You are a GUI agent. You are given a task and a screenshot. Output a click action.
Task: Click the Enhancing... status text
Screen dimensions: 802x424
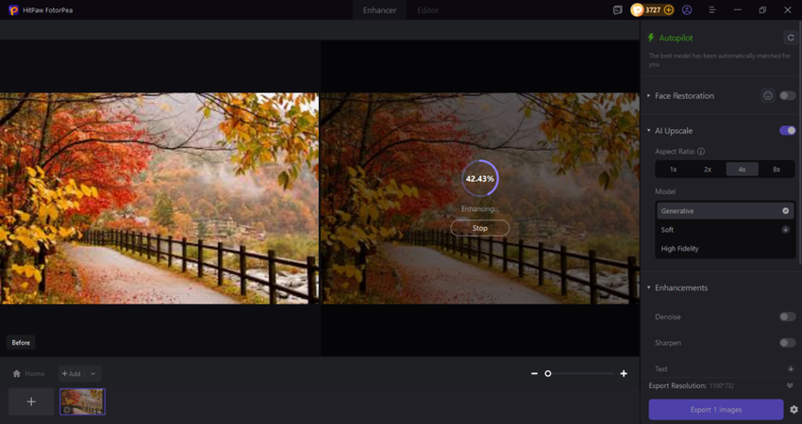click(x=479, y=208)
